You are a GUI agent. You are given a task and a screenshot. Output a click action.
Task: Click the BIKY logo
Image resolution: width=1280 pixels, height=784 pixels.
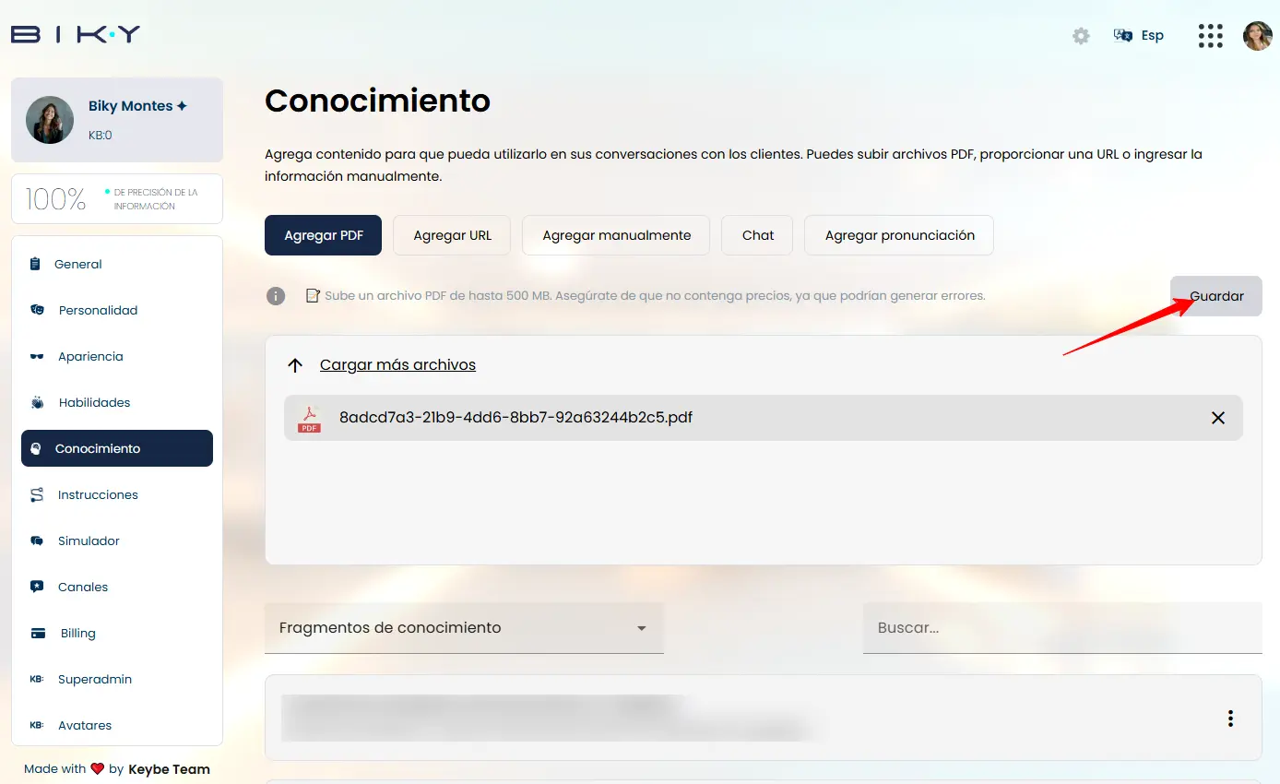coord(76,34)
